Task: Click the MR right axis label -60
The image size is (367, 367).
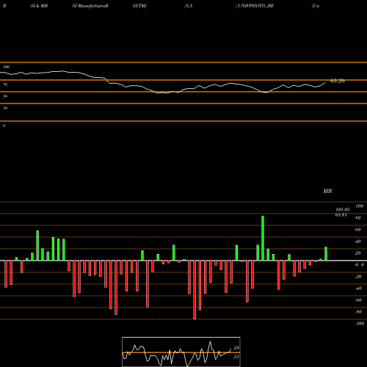Action: [x=358, y=300]
